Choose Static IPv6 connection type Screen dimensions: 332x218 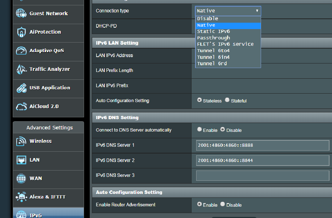[228, 31]
